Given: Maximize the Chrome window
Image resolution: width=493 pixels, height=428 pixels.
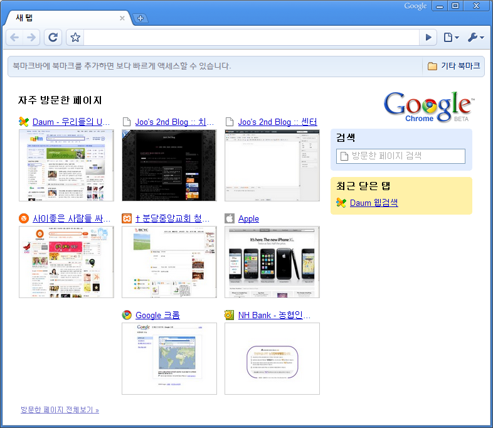Looking at the screenshot, I should 455,6.
